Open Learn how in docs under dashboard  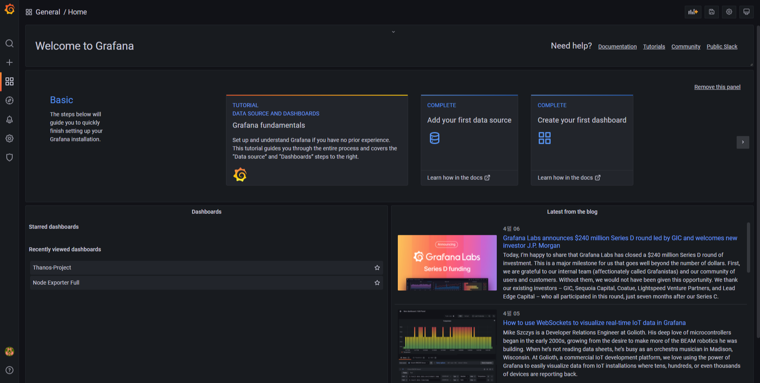click(x=569, y=178)
